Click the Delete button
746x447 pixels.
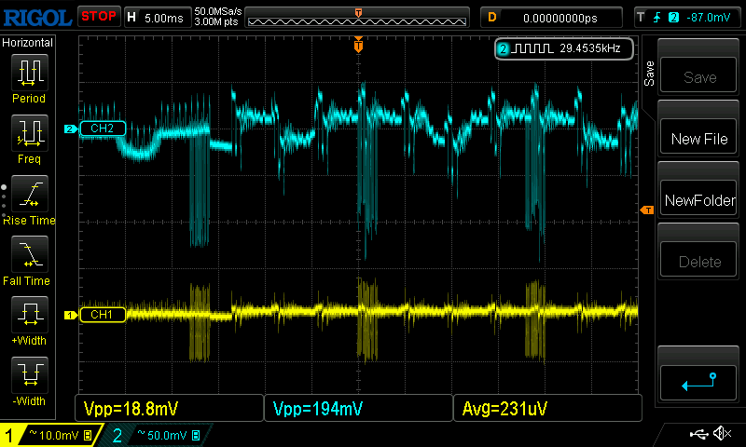point(698,261)
